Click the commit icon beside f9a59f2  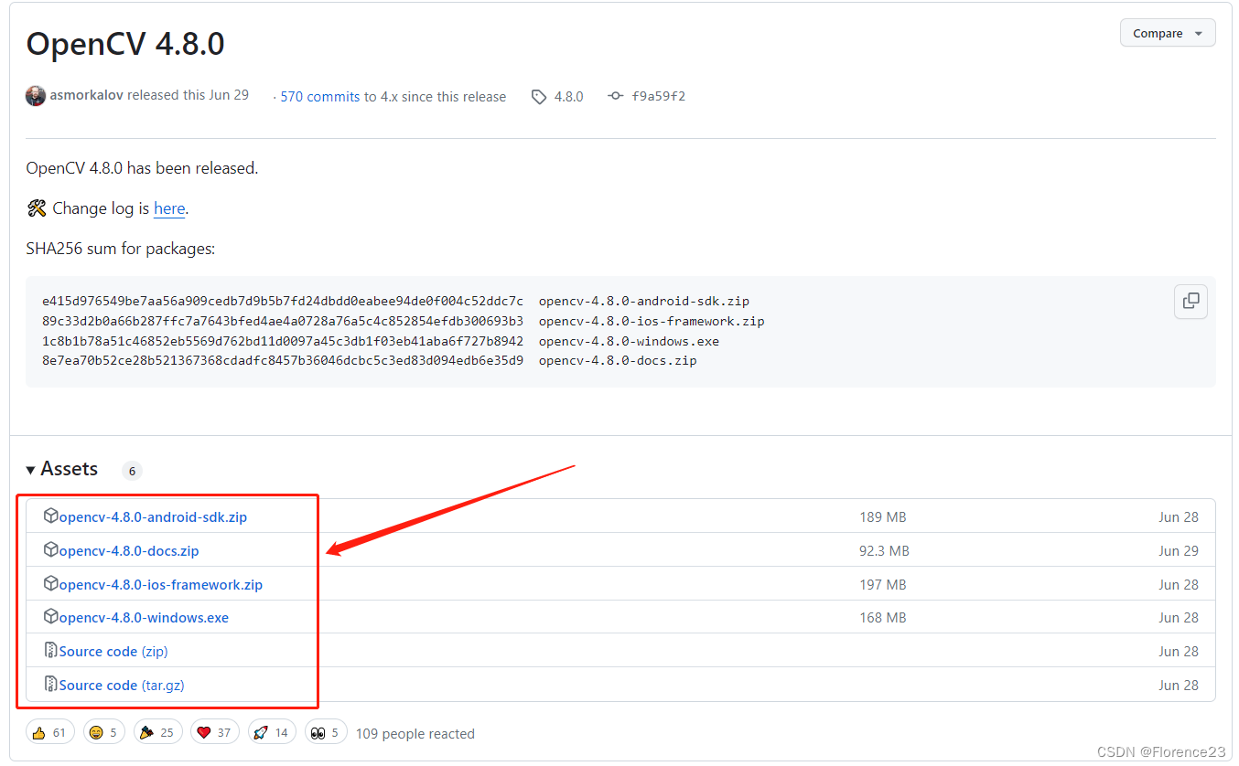[x=616, y=95]
